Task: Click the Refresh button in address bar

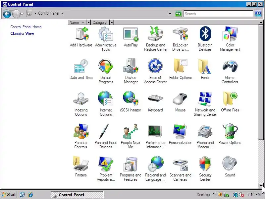Action: (x=178, y=13)
